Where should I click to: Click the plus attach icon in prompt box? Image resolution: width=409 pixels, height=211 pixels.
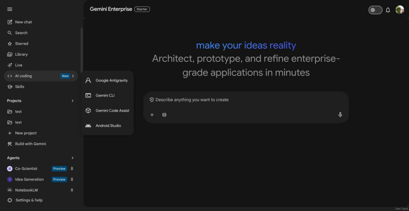(152, 115)
